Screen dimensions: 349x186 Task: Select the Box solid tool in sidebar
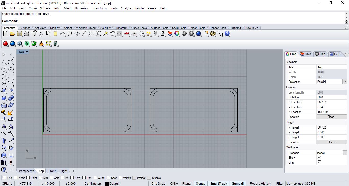4,98
